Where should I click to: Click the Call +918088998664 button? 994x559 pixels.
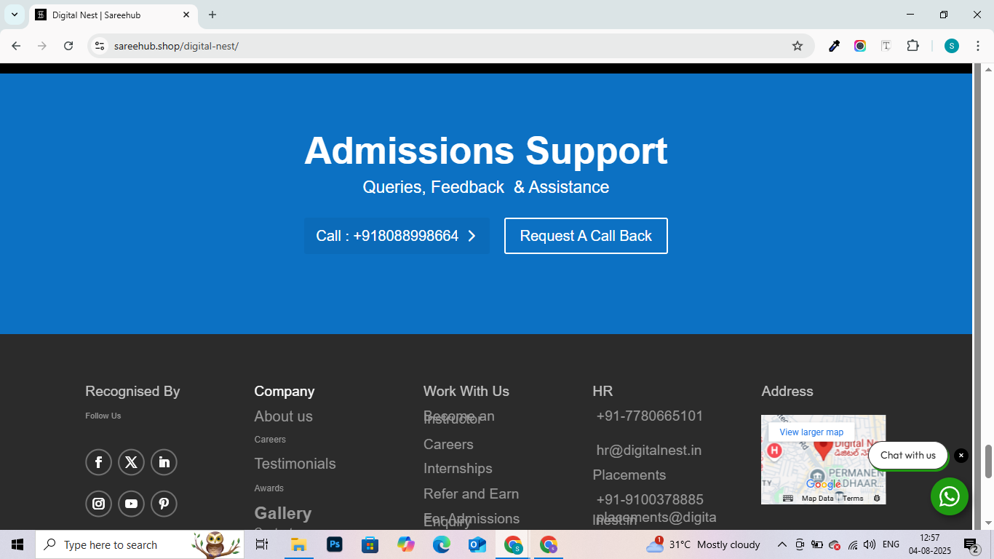click(x=397, y=236)
